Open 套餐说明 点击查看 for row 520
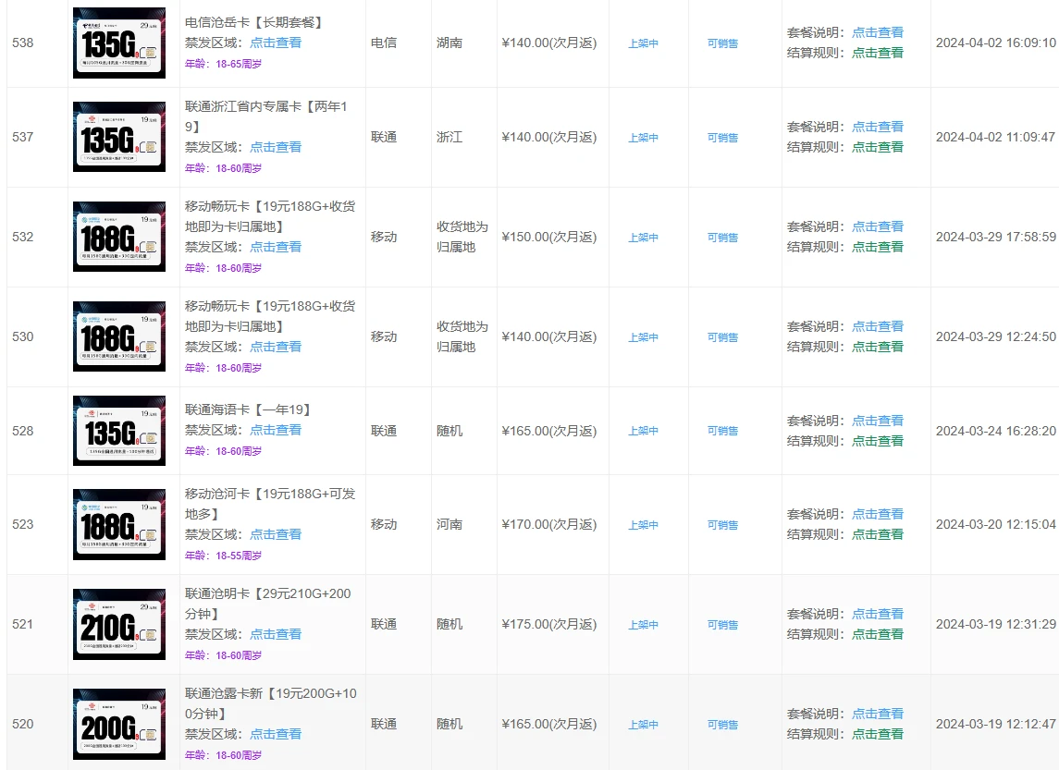1059x770 pixels. tap(878, 714)
